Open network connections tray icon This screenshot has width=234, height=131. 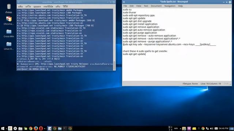click(x=207, y=128)
